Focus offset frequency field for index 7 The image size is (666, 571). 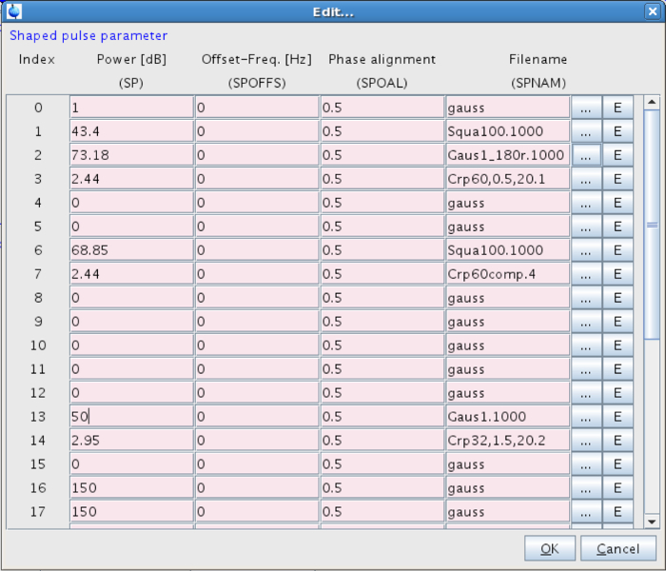(x=257, y=274)
